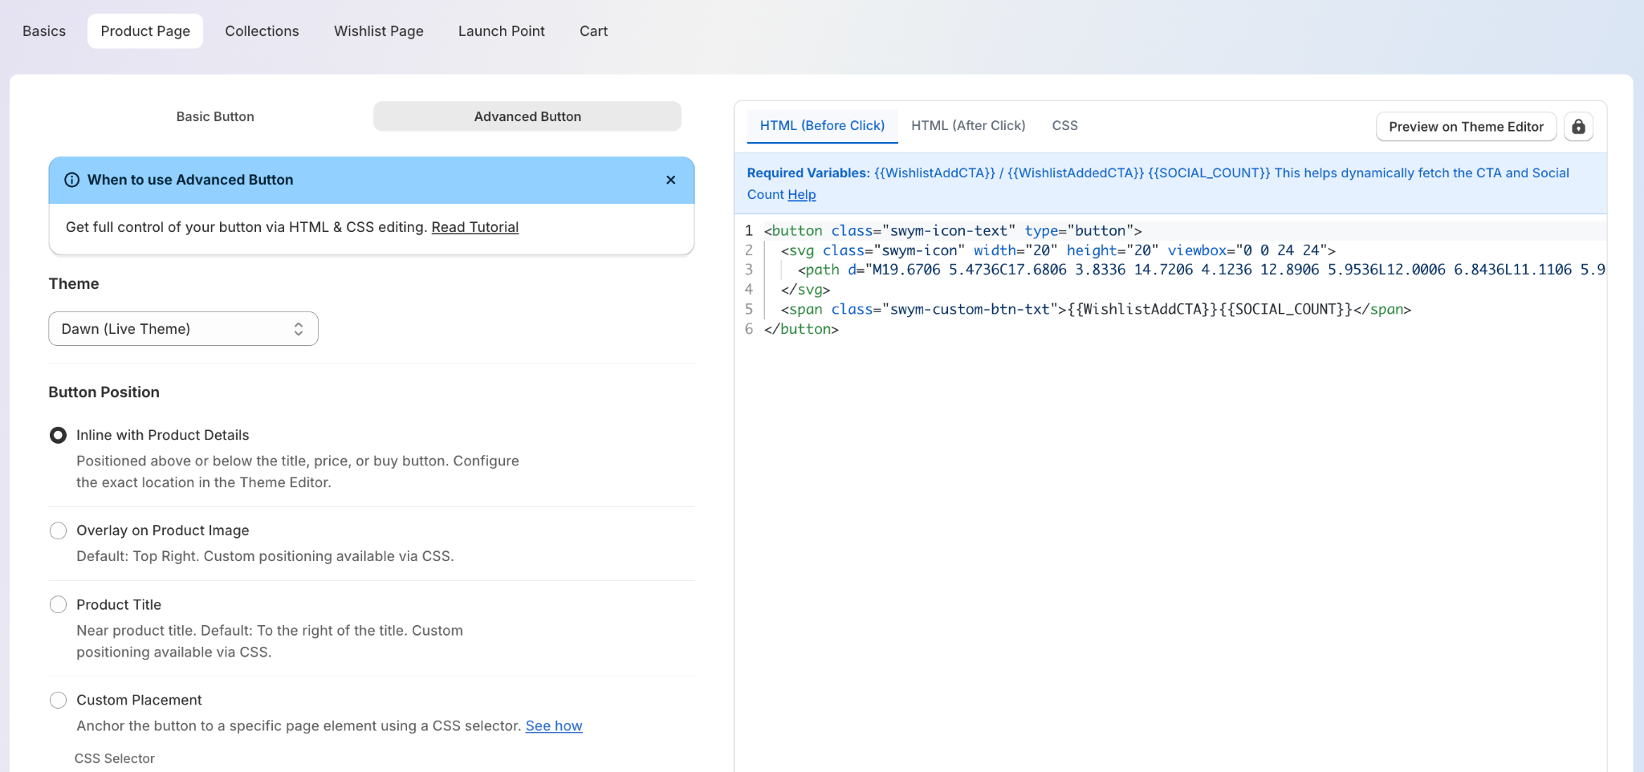Open the Basics tab
This screenshot has height=772, width=1644.
tap(44, 31)
